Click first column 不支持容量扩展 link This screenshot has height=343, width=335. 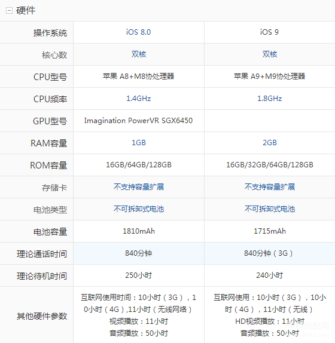(x=139, y=187)
